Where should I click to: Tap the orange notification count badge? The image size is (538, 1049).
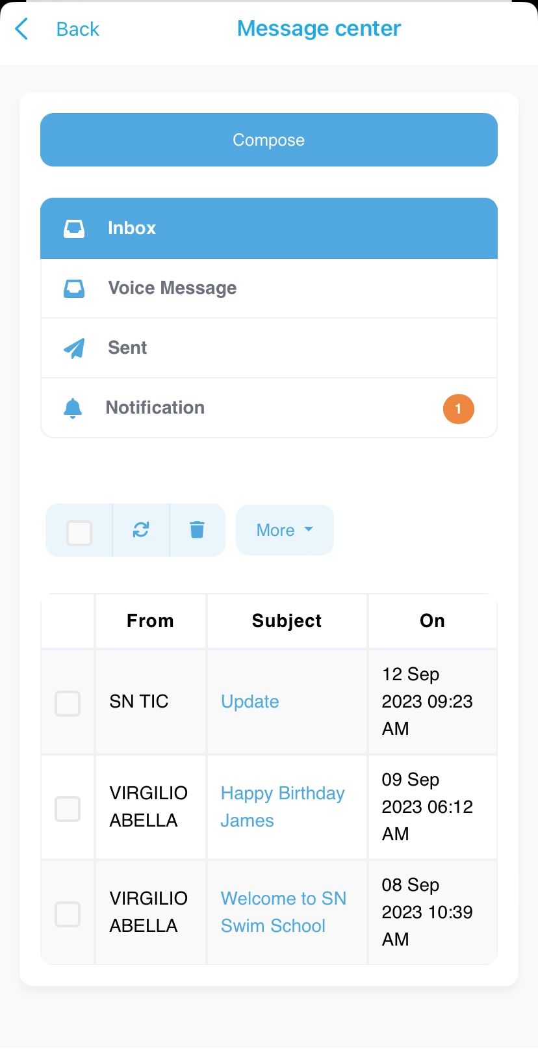coord(458,409)
